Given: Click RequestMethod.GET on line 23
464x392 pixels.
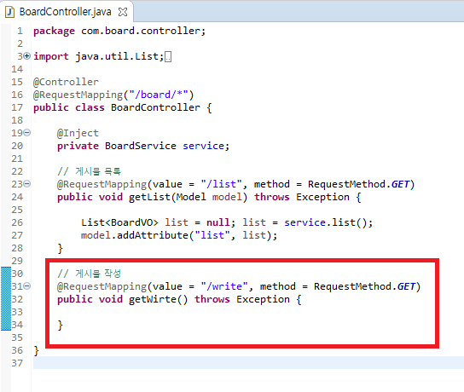Looking at the screenshot, I should click(x=358, y=184).
